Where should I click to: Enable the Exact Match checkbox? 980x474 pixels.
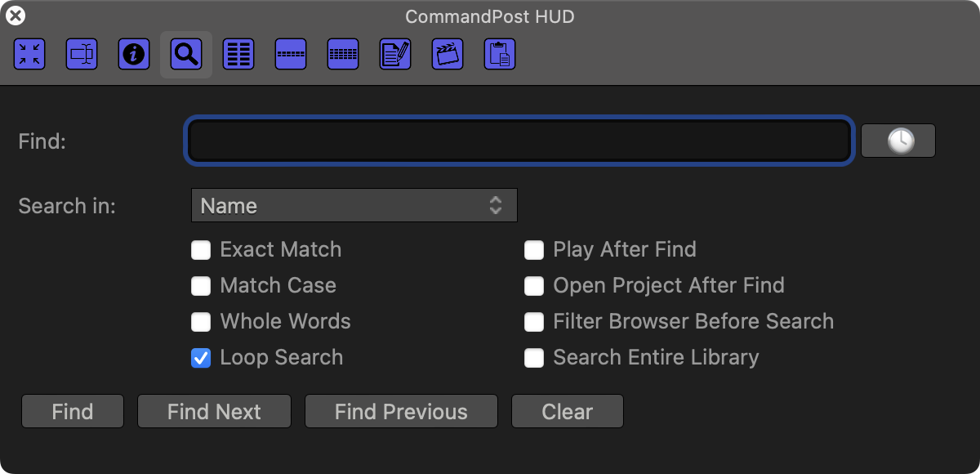[x=201, y=250]
